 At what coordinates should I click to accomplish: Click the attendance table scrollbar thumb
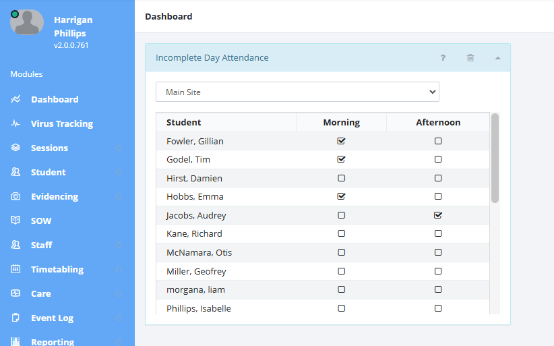pos(495,158)
